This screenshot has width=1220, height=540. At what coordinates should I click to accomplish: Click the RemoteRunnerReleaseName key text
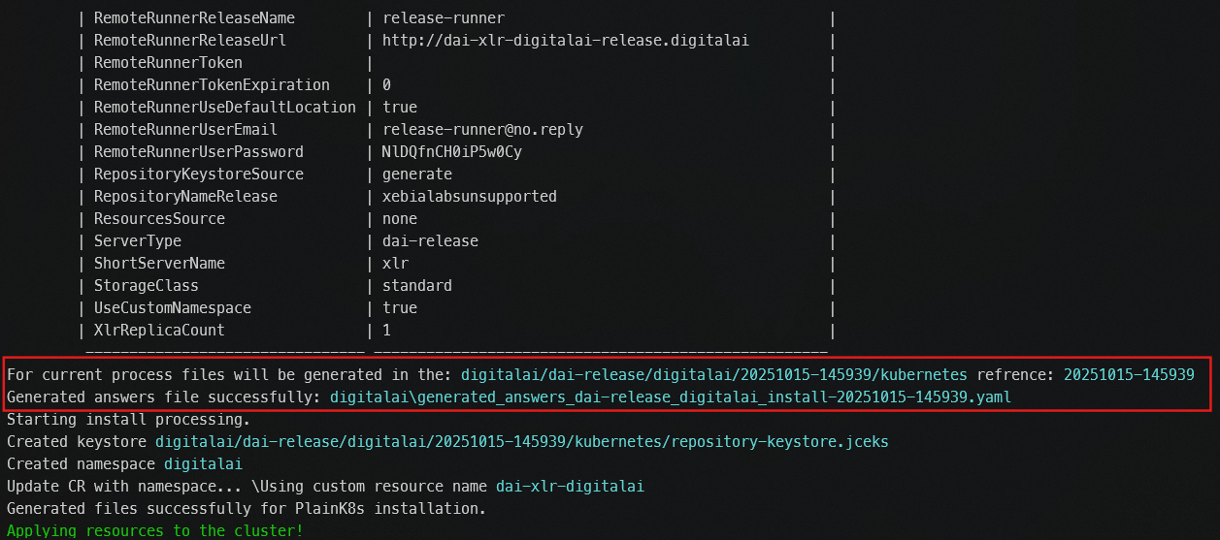194,18
